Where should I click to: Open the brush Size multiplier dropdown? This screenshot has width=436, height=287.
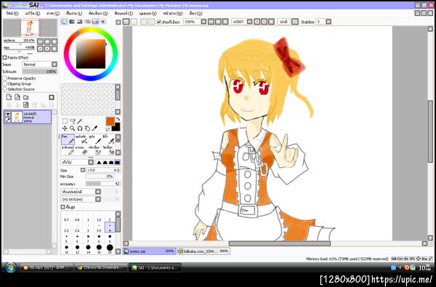83,170
